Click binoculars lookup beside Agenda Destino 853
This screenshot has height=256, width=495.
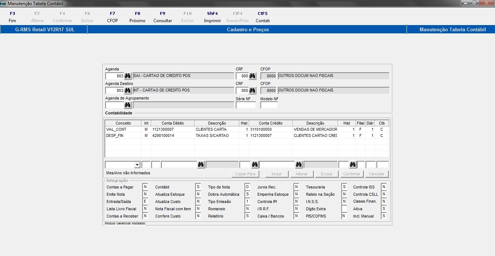click(128, 90)
